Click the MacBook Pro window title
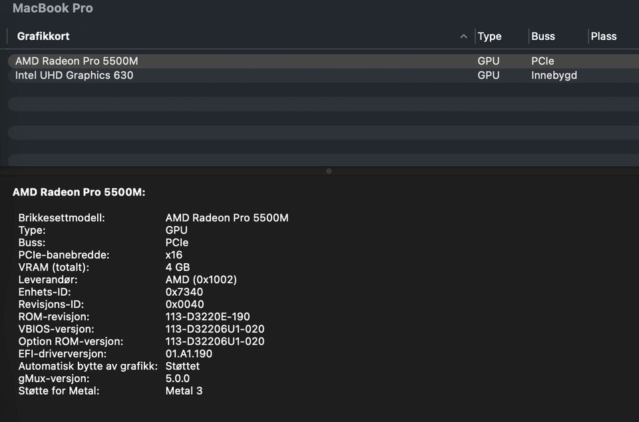 pyautogui.click(x=53, y=9)
